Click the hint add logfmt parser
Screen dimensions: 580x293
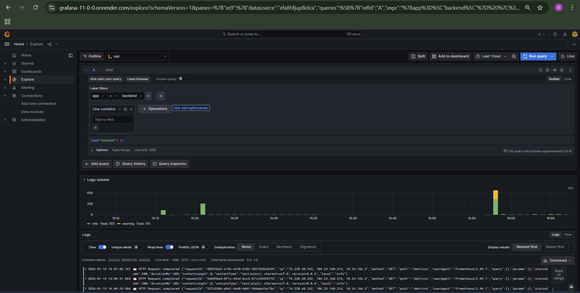(191, 108)
